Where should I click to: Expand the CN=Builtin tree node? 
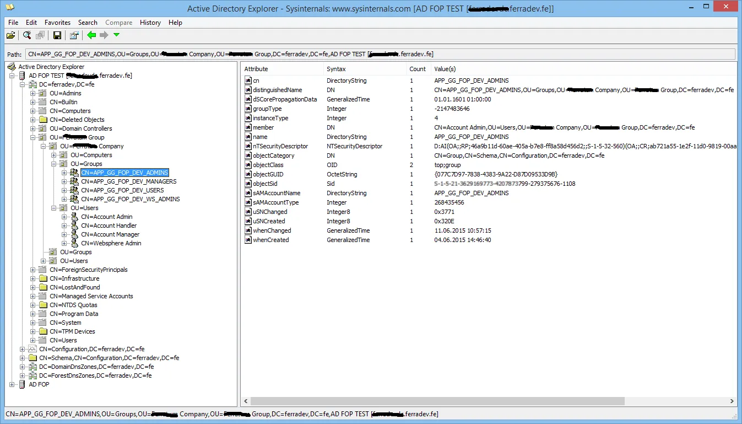(x=33, y=102)
